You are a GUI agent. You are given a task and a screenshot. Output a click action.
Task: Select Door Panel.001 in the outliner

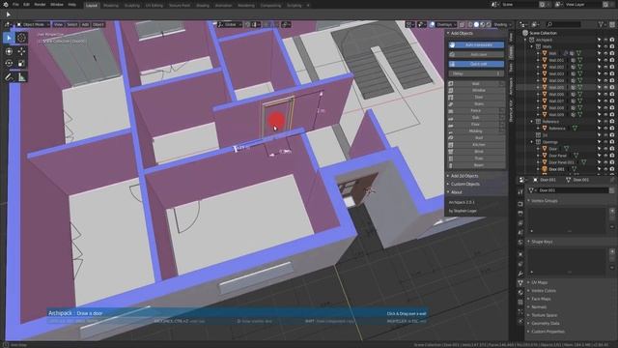coord(562,162)
